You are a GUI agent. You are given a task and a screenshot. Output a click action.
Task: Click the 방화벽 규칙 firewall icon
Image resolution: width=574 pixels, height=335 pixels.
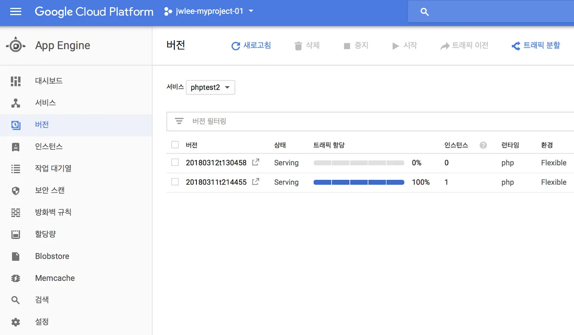(16, 213)
